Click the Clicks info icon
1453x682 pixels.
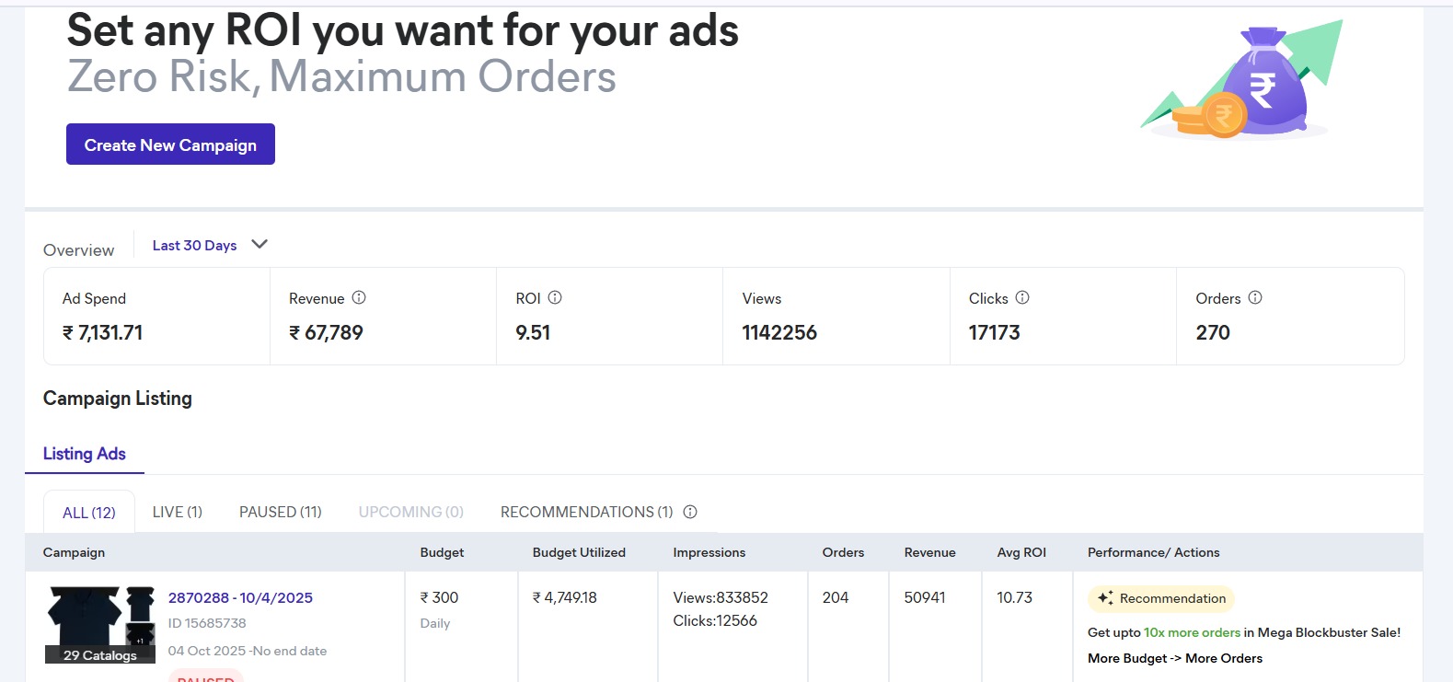point(1022,297)
